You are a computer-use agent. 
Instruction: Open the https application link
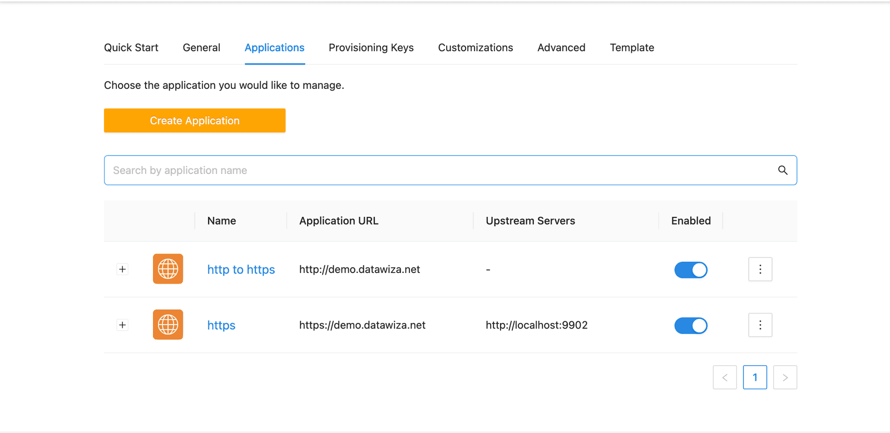[221, 325]
